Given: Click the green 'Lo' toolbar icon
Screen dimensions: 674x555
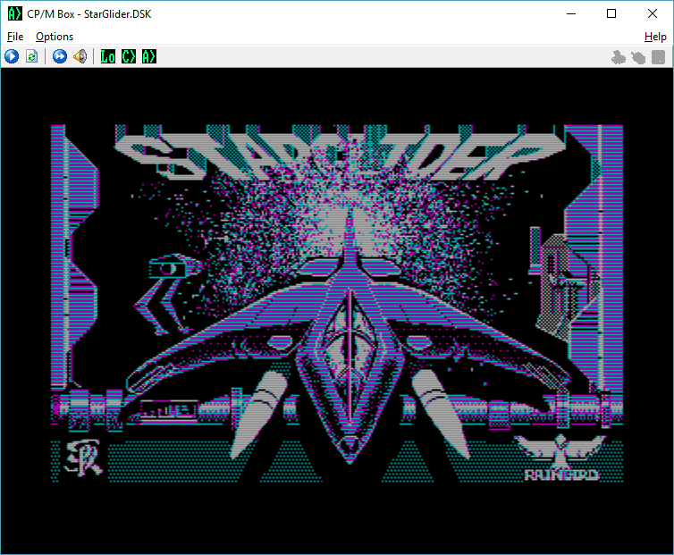Looking at the screenshot, I should click(x=108, y=56).
